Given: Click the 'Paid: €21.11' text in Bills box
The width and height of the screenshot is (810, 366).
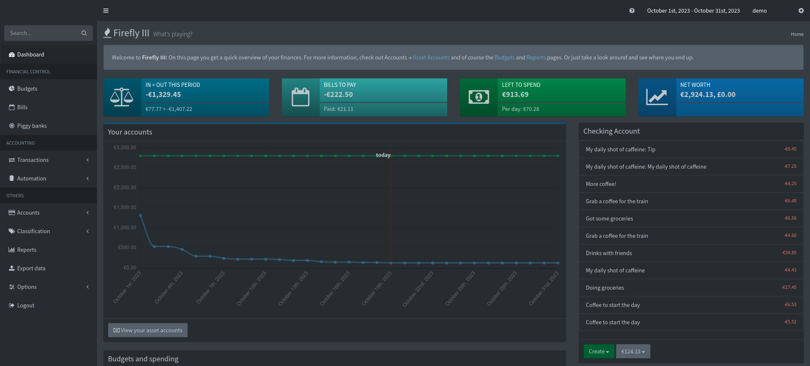Looking at the screenshot, I should [338, 109].
